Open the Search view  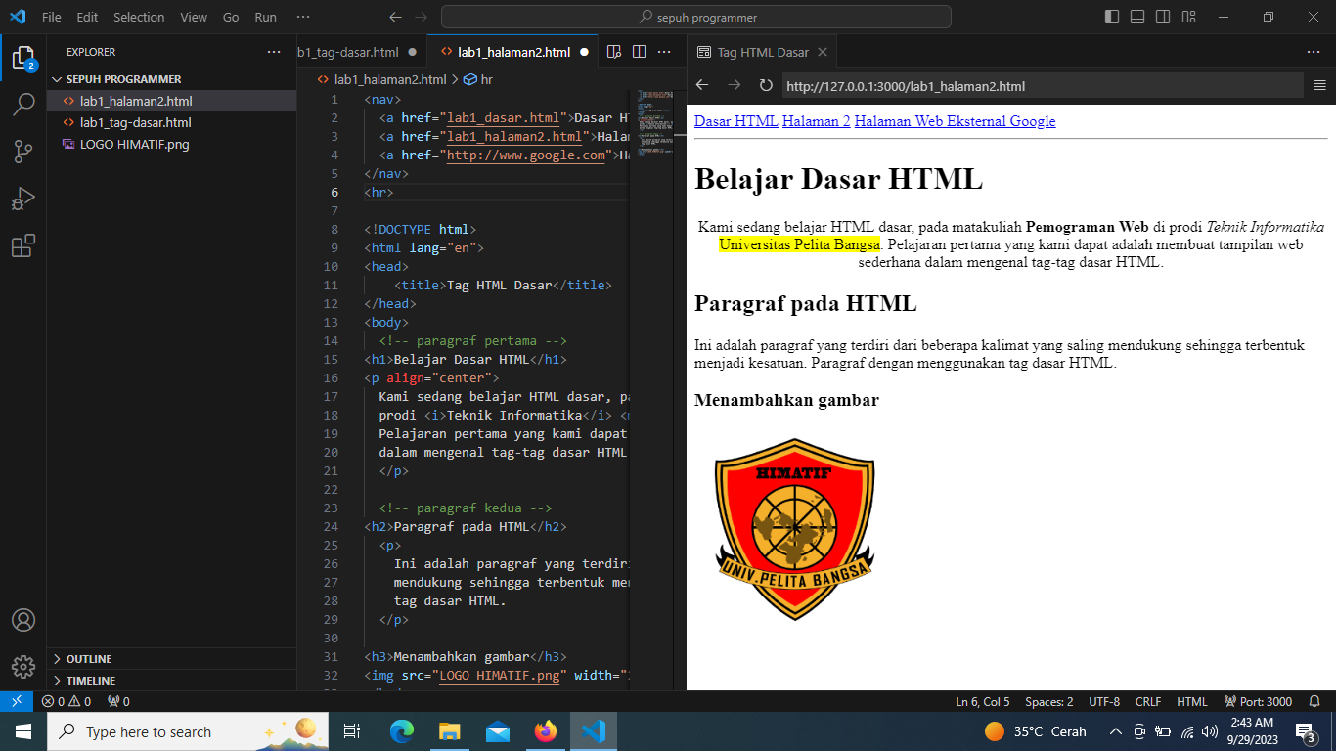coord(23,104)
